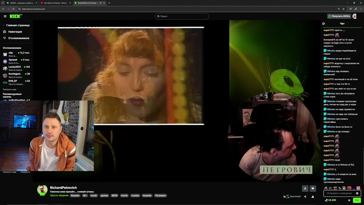Open the browser tab search dropdown
The image size is (364, 205).
tap(3, 3)
